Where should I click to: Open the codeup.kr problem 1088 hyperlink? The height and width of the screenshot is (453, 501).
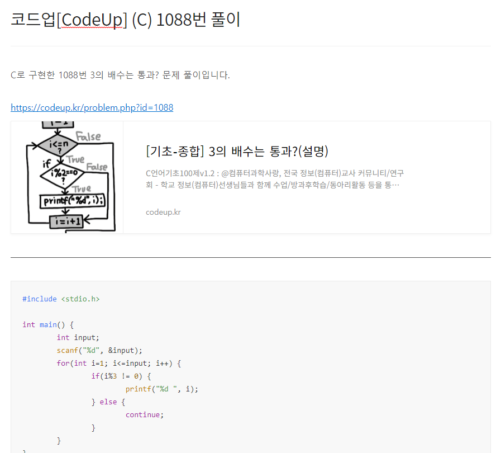coord(92,107)
